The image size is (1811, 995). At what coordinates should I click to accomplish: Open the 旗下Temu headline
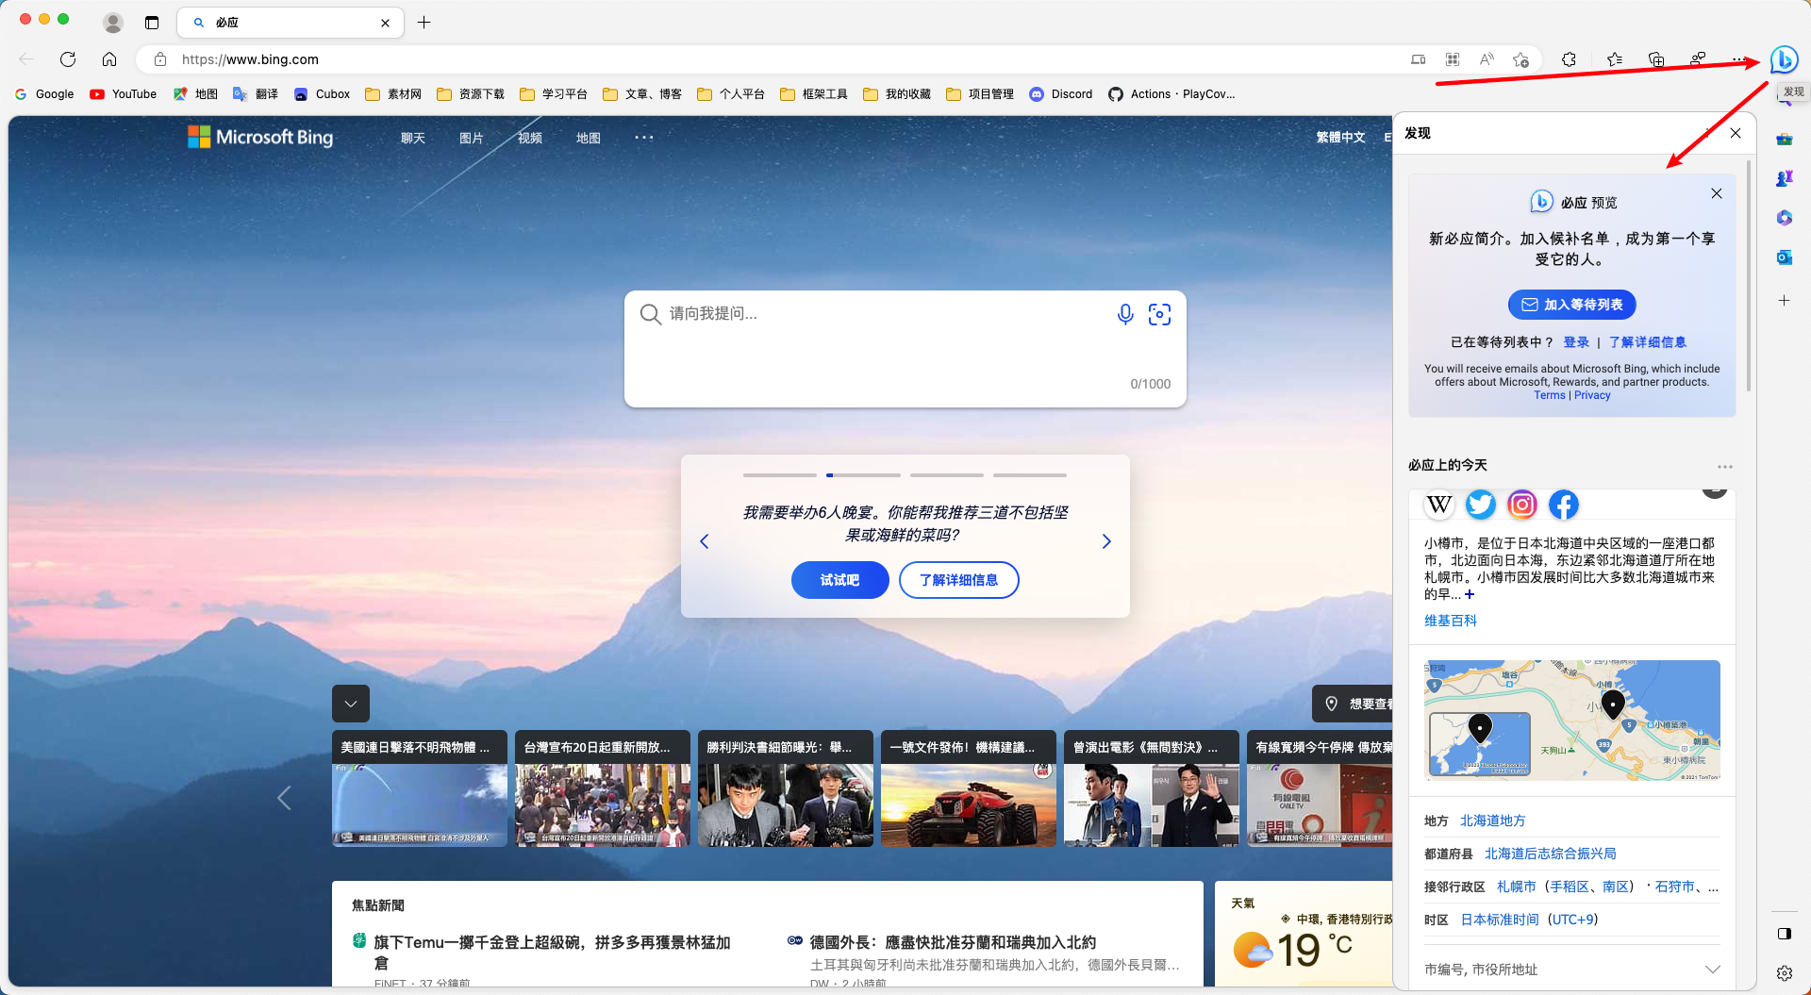pos(552,952)
